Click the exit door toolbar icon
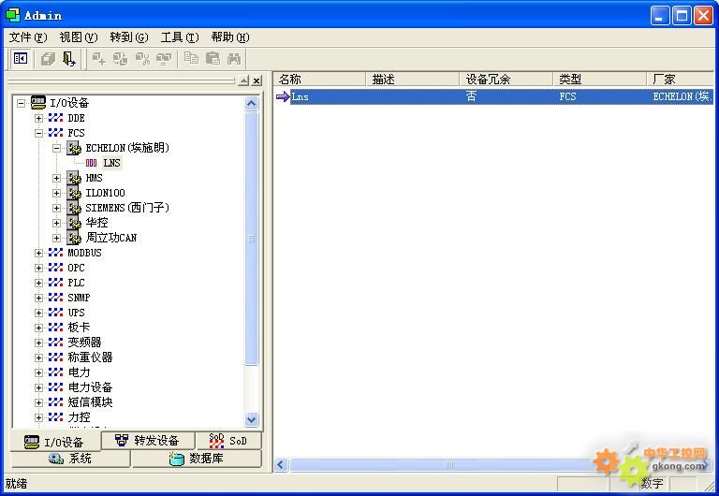Image resolution: width=719 pixels, height=496 pixels. [68, 59]
